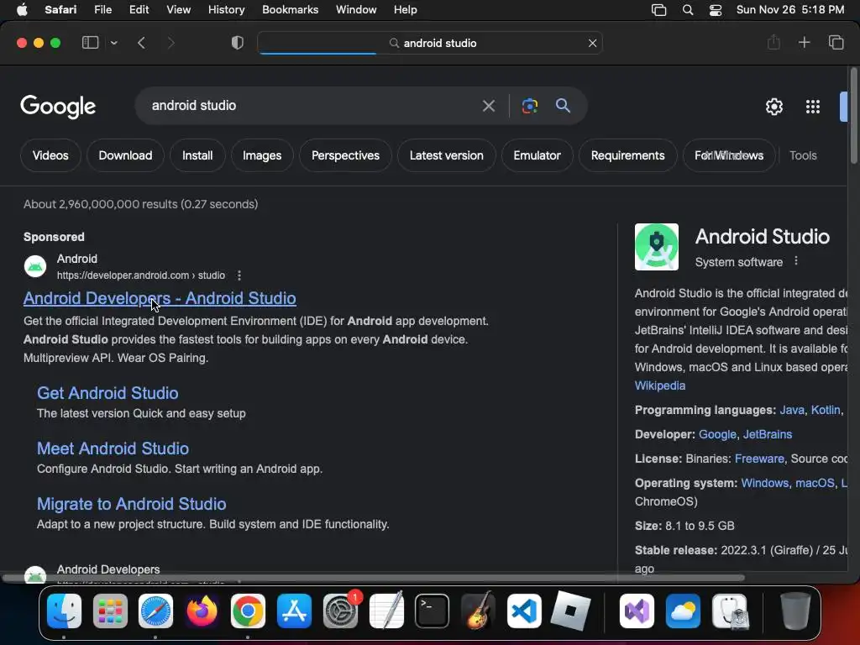
Task: Open the Google apps grid
Action: pyautogui.click(x=813, y=107)
